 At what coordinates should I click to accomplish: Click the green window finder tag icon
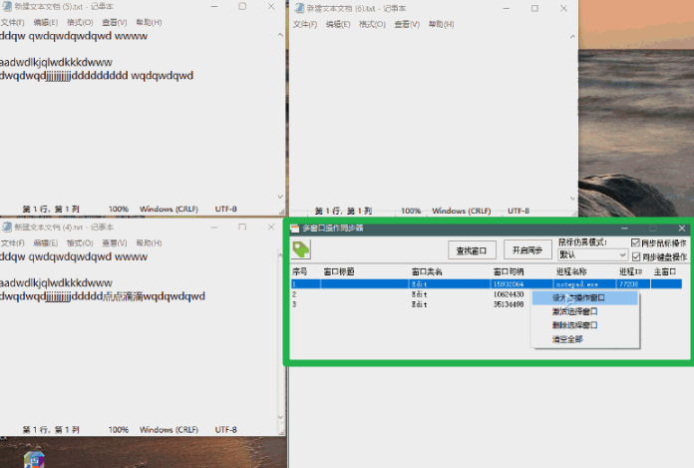coord(301,249)
